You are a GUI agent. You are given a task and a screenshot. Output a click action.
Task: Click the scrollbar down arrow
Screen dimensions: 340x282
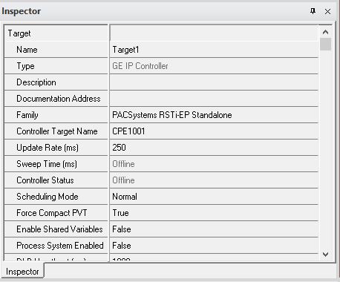[325, 254]
